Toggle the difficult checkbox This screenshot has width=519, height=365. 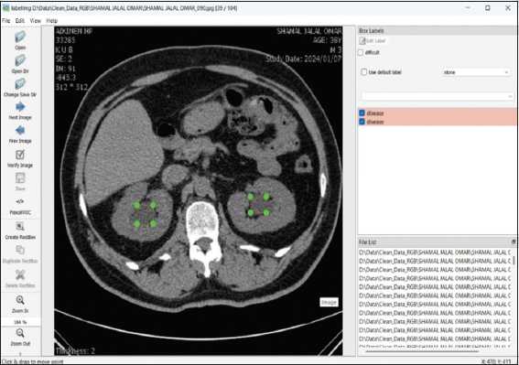361,53
